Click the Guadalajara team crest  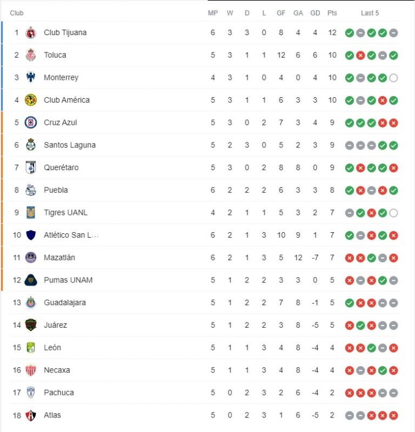[x=31, y=302]
